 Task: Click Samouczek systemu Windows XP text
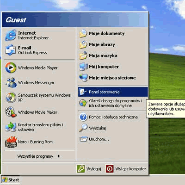click(44, 98)
